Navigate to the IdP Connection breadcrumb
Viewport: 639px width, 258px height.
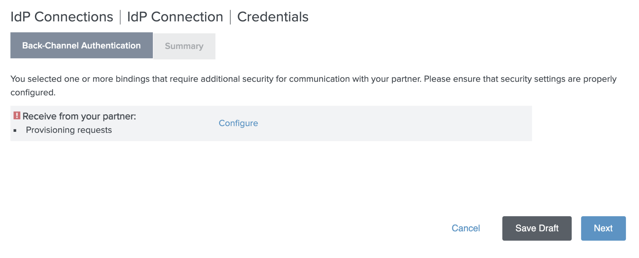(175, 17)
